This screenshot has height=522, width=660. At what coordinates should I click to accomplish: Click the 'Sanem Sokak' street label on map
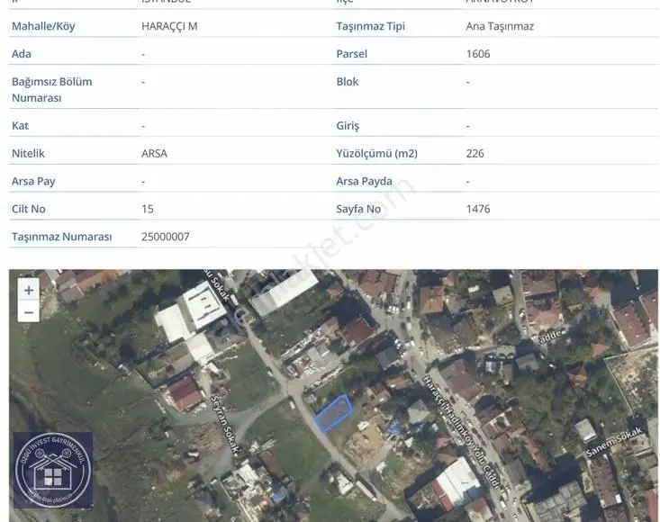[614, 442]
